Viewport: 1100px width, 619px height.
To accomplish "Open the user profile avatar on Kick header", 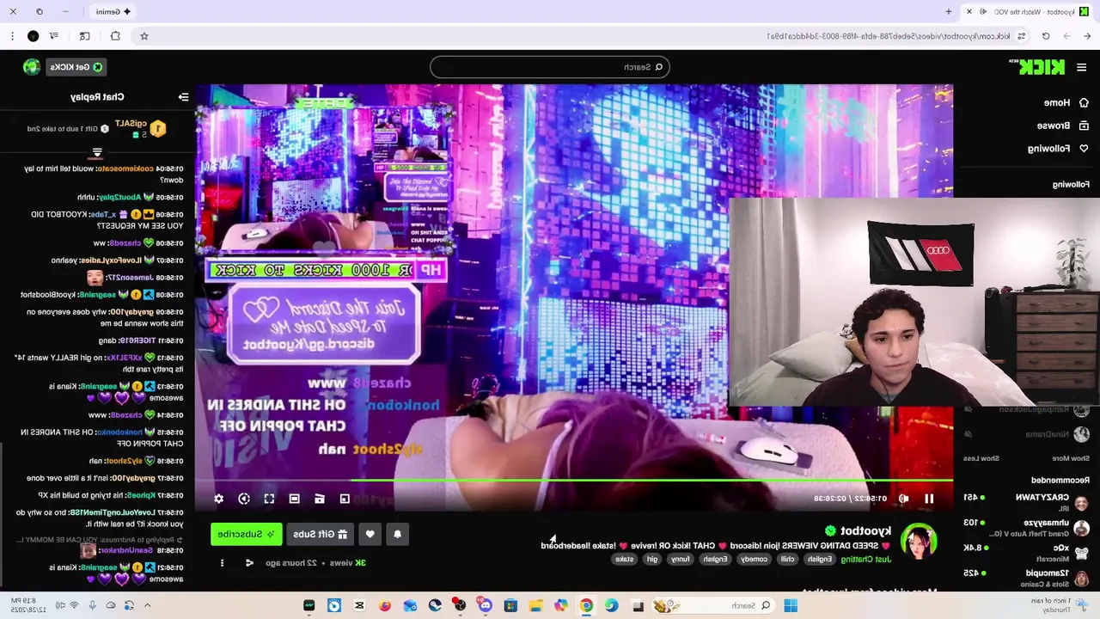I will point(32,67).
